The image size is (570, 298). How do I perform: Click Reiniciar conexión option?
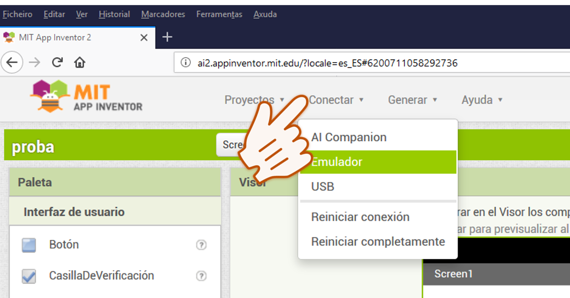click(360, 217)
